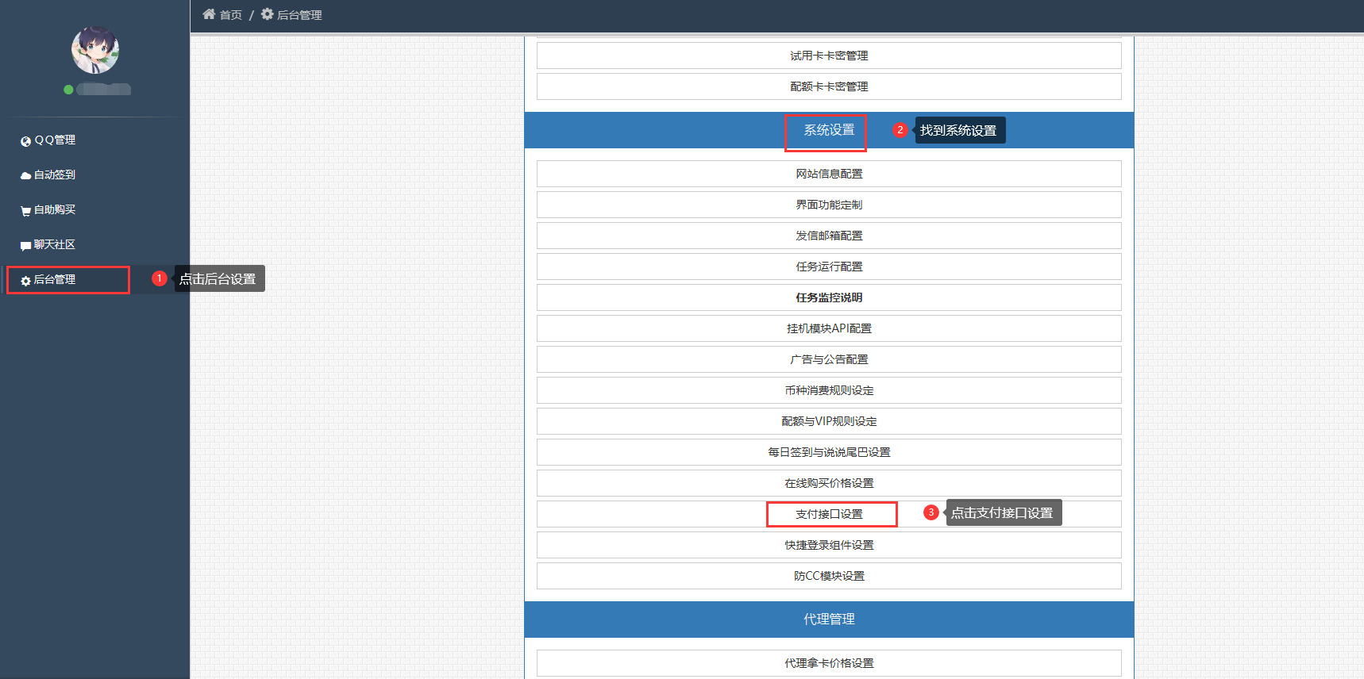Select 界面功能定制 entry
This screenshot has width=1364, height=679.
(x=829, y=205)
